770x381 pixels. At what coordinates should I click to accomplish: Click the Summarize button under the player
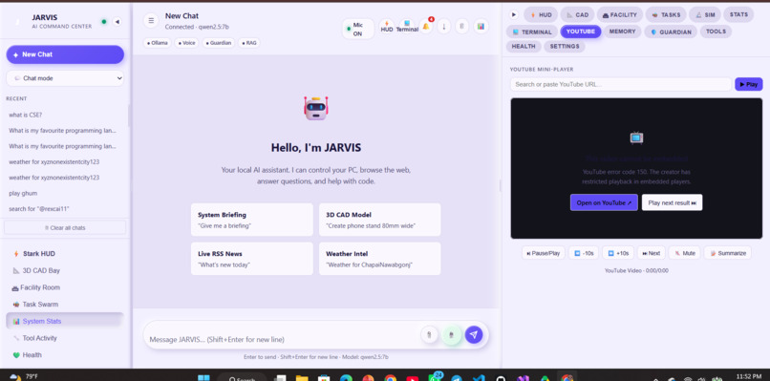tap(727, 253)
